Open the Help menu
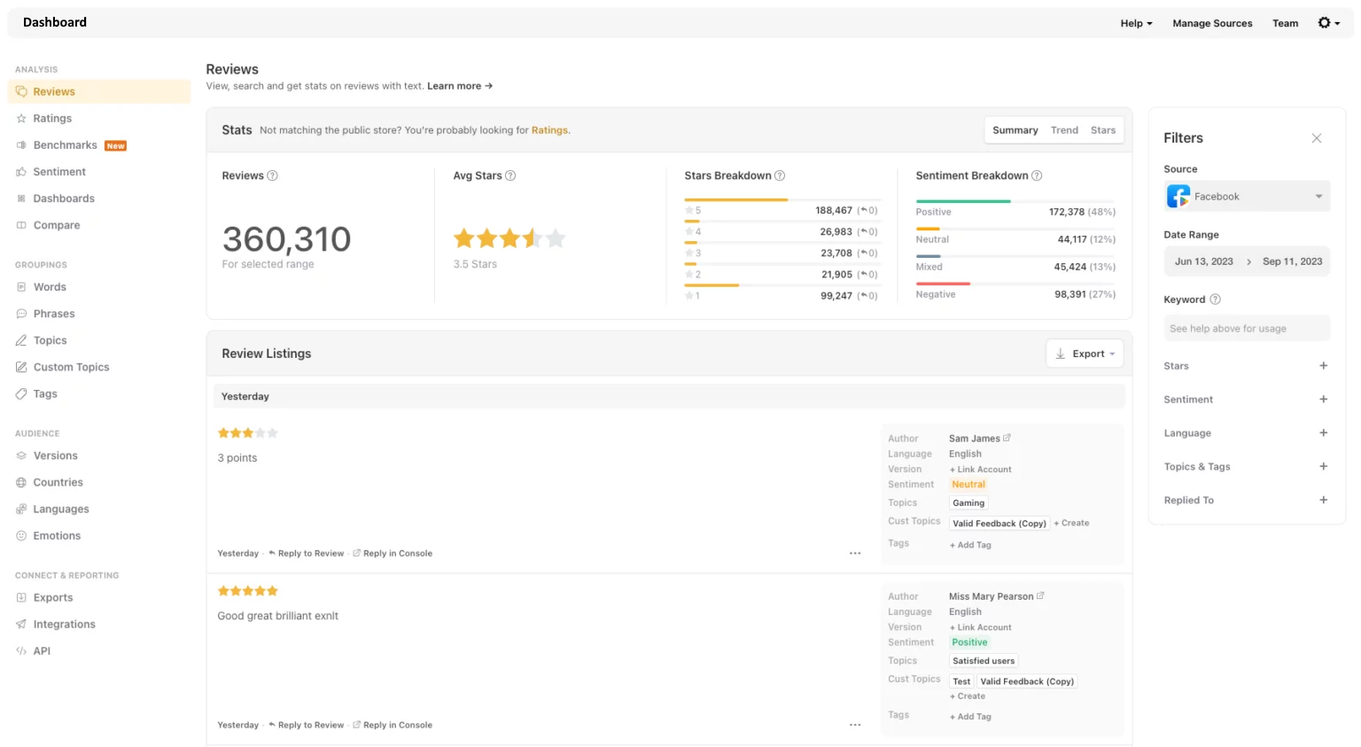1361x747 pixels. pos(1136,23)
